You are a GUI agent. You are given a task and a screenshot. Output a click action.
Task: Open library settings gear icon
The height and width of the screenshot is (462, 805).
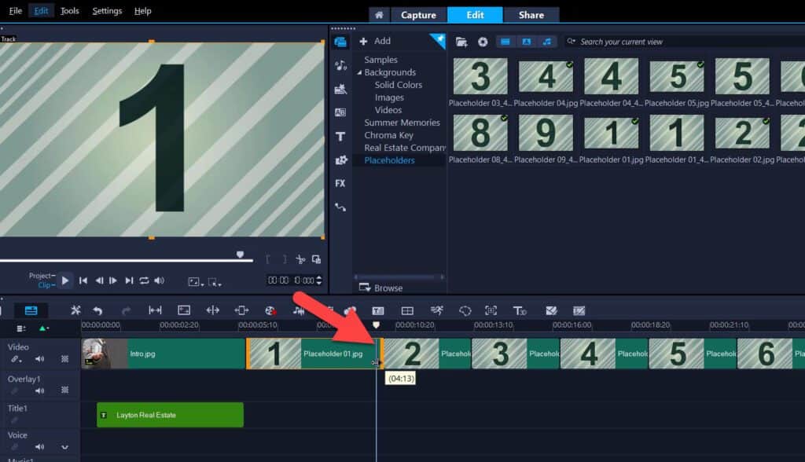(x=483, y=42)
